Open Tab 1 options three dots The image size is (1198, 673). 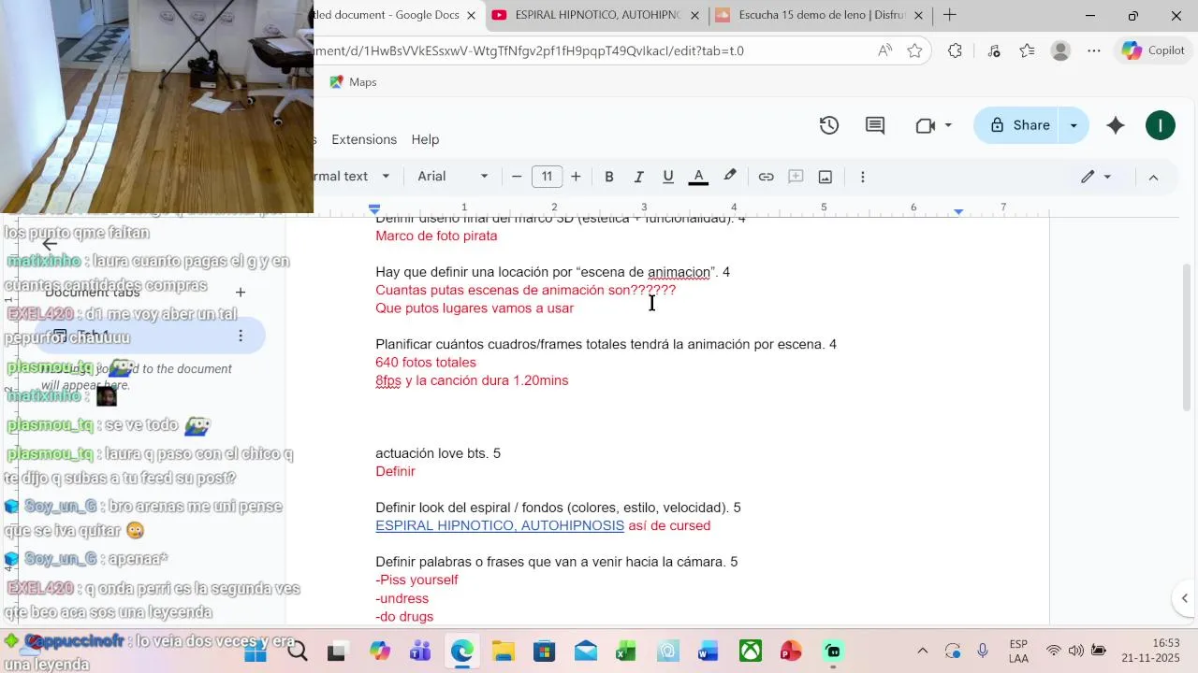pos(241,336)
